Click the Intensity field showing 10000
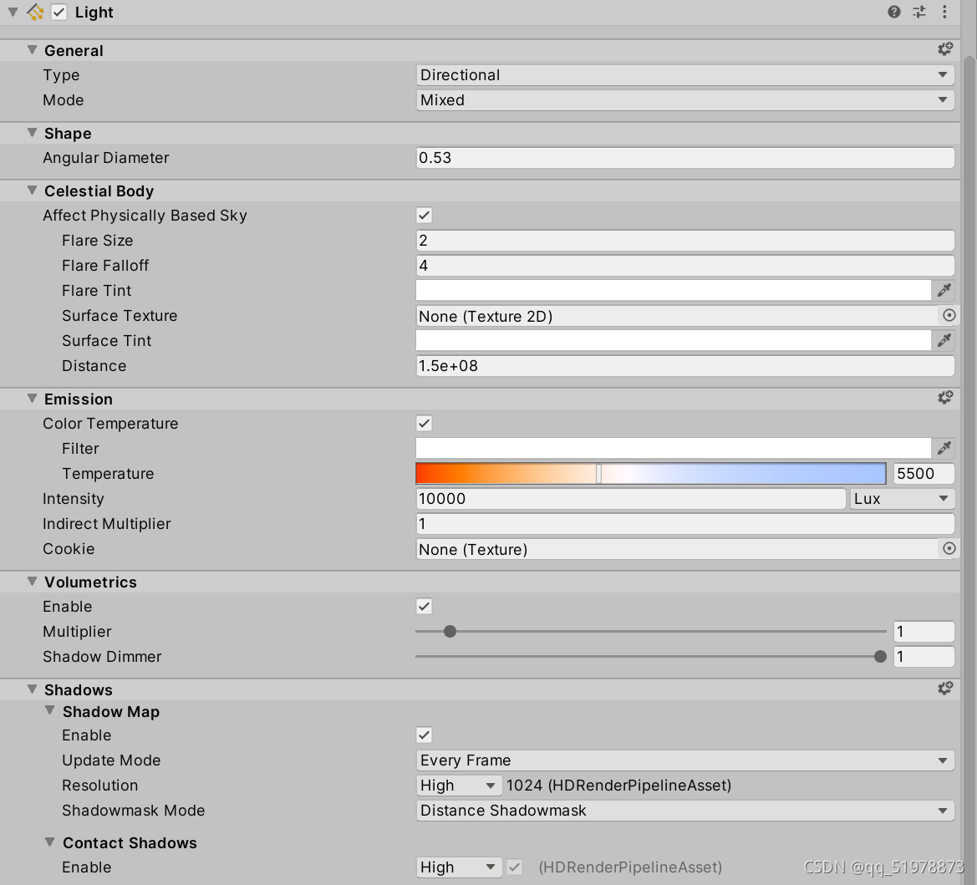The height and width of the screenshot is (885, 977). click(630, 499)
